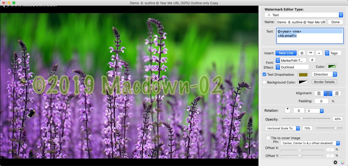348x166 pixels.
Task: Click the Offset Y slider
Action: (302, 155)
